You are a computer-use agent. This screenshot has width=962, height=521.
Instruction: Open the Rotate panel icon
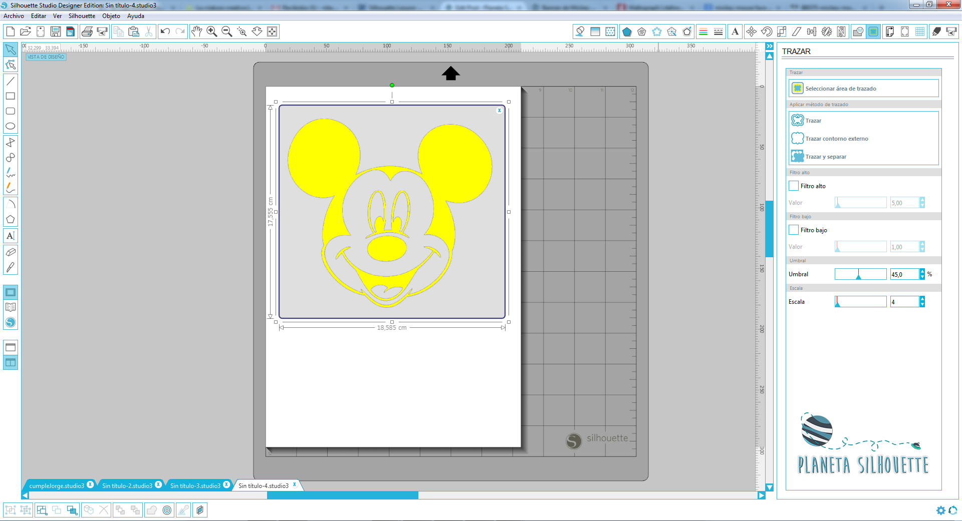click(767, 32)
